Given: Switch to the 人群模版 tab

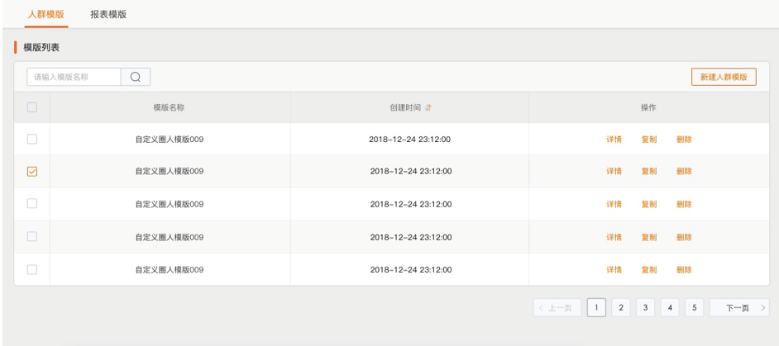Looking at the screenshot, I should pos(46,14).
